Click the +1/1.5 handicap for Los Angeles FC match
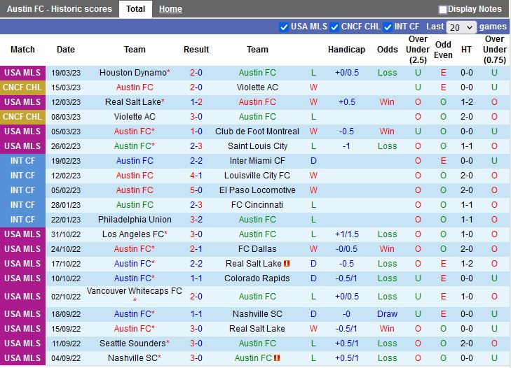The height and width of the screenshot is (368, 511). tap(347, 234)
